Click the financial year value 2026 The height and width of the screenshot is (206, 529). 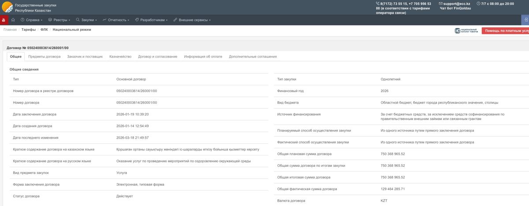(384, 91)
